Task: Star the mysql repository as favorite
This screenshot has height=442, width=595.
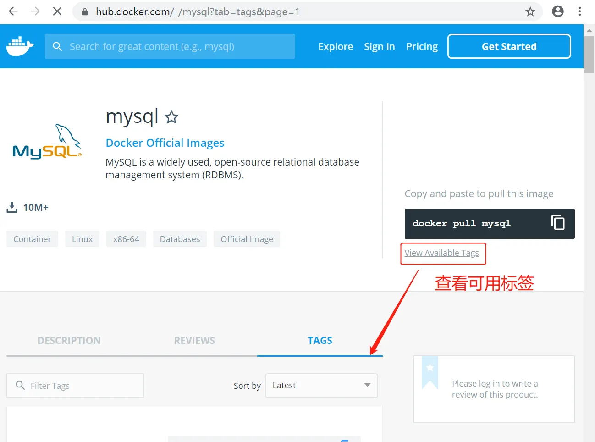Action: pyautogui.click(x=171, y=117)
